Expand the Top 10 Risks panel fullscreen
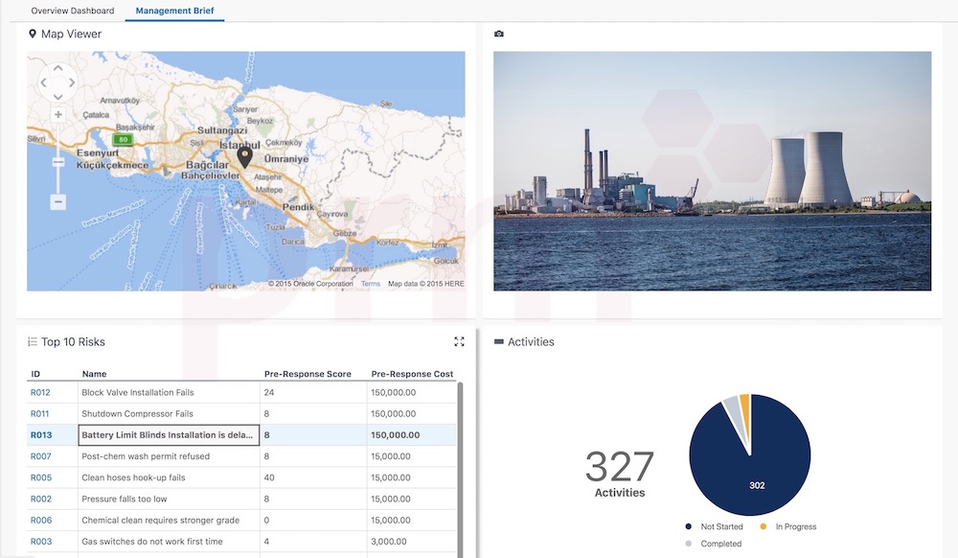The width and height of the screenshot is (958, 558). coord(459,341)
